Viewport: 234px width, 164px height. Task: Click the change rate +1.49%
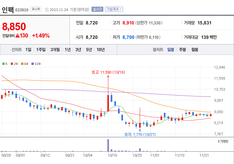(x=41, y=35)
